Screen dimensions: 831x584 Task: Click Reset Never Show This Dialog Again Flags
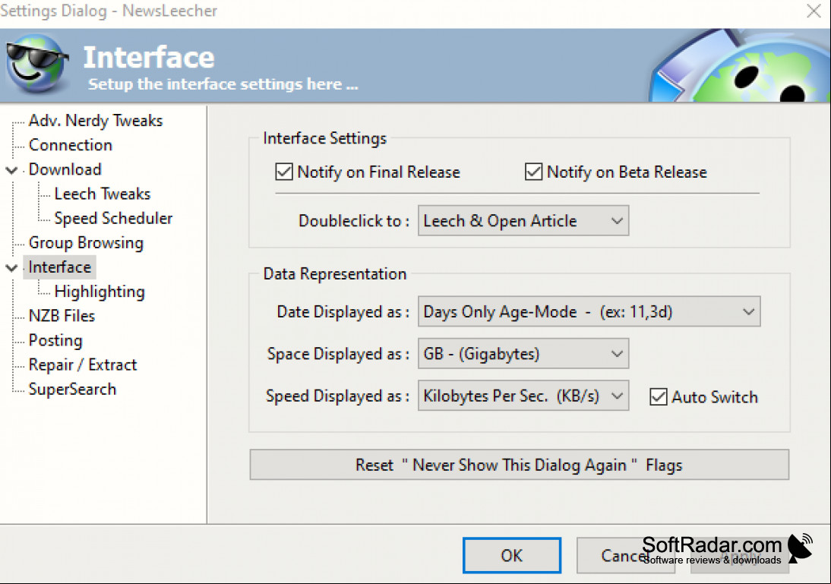point(520,465)
